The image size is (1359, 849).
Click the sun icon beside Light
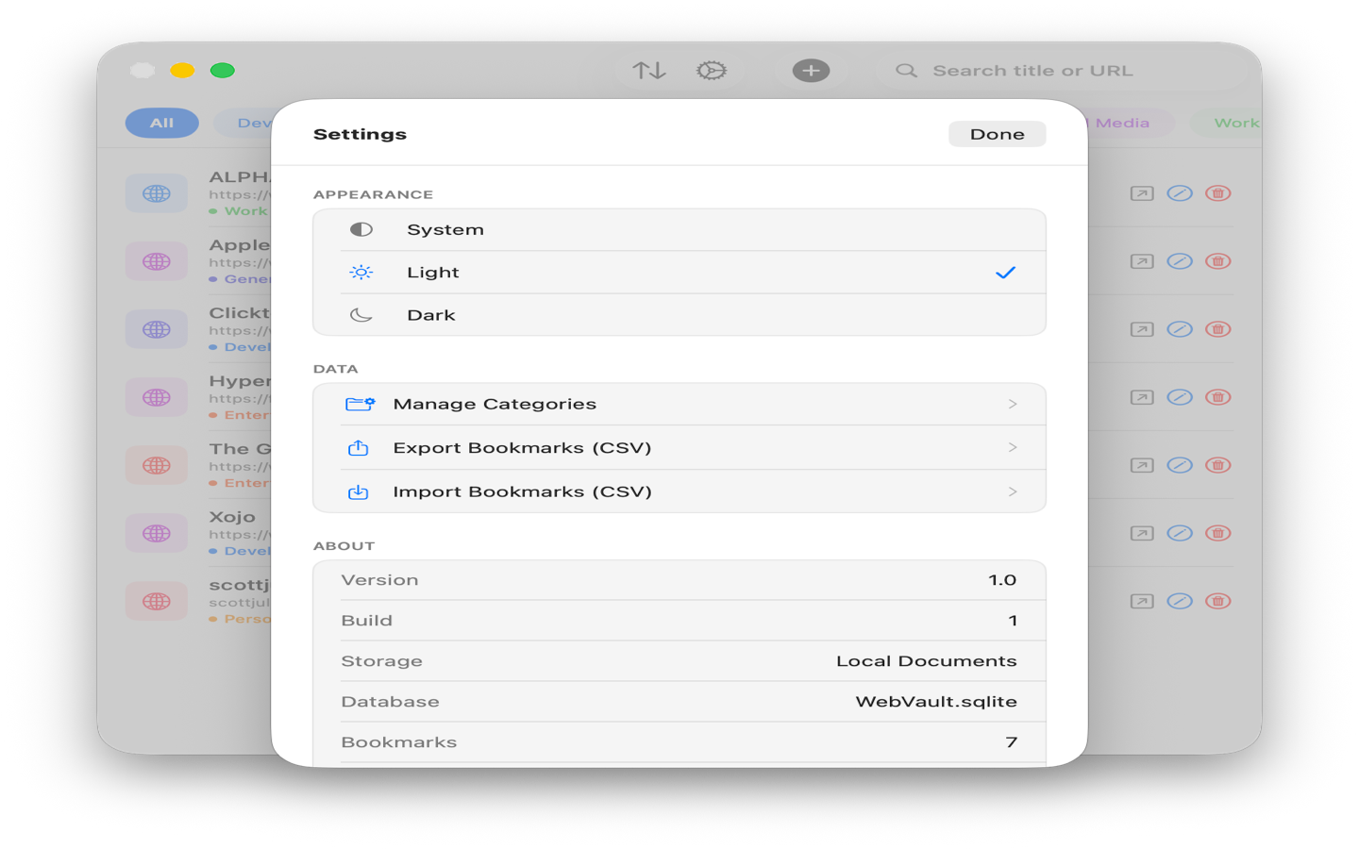tap(361, 273)
